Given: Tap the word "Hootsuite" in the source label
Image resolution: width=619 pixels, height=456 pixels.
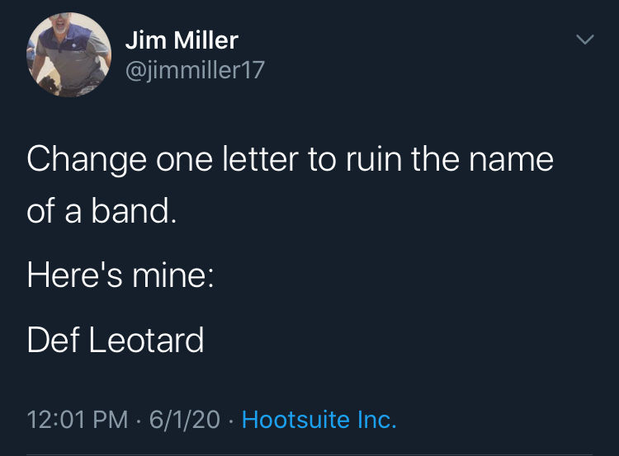Looking at the screenshot, I should point(295,420).
